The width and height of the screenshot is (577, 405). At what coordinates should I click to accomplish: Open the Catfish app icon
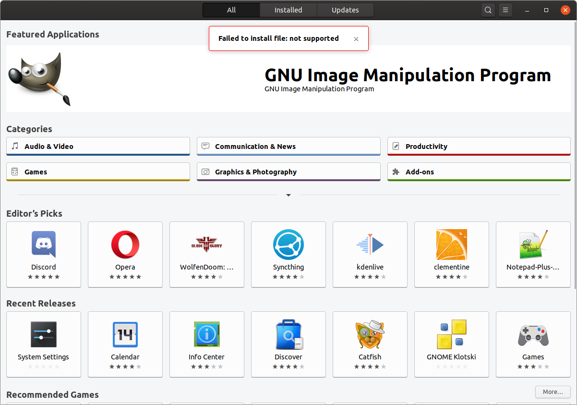click(x=370, y=334)
